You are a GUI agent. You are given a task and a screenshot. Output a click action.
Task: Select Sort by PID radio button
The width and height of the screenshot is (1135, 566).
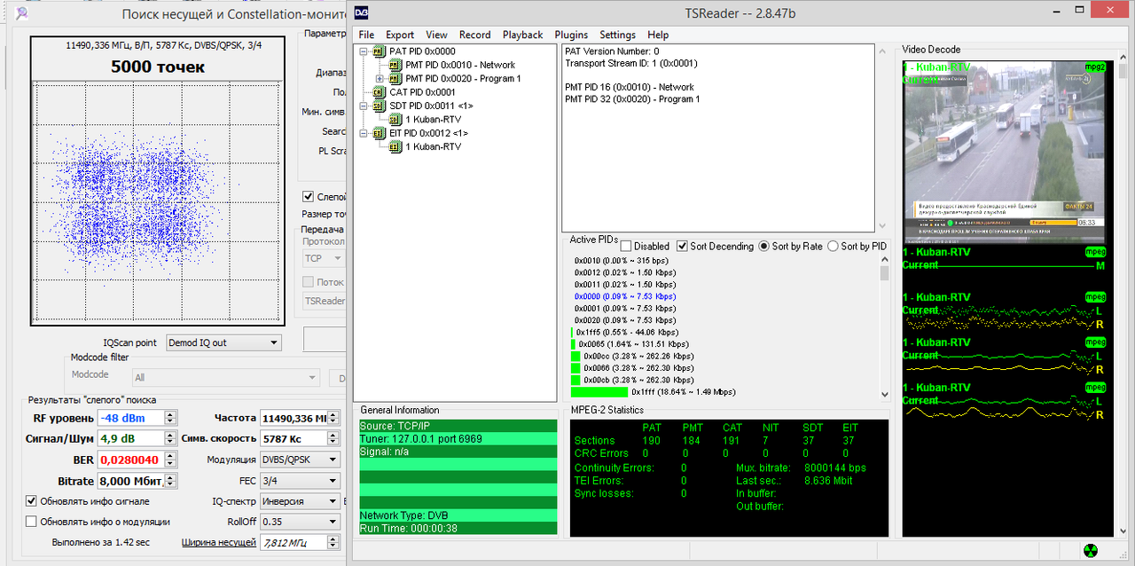(833, 247)
